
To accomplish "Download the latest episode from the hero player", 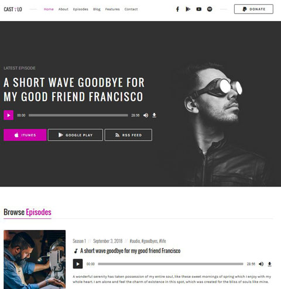I will pyautogui.click(x=154, y=115).
